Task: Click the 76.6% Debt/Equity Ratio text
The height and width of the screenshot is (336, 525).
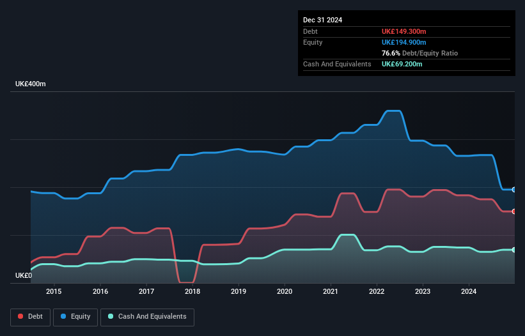Action: 419,53
